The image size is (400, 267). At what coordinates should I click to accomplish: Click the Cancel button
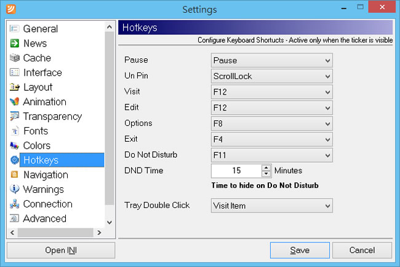(362, 250)
